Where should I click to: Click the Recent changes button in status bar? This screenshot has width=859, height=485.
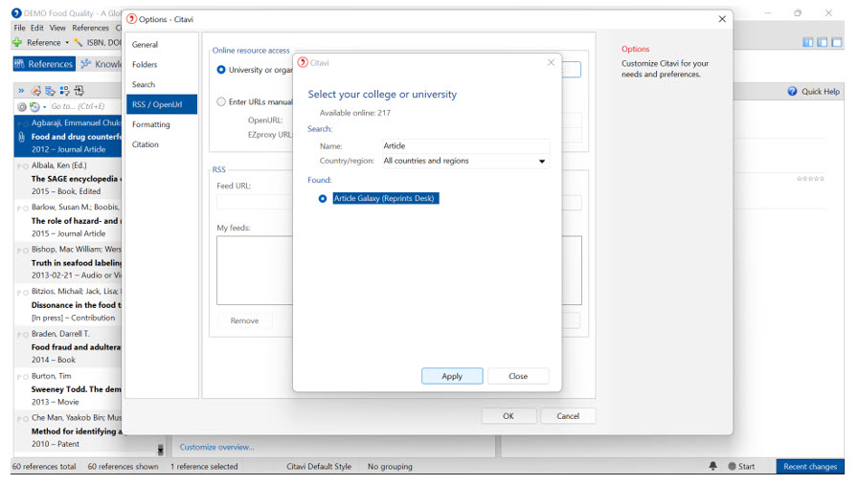pyautogui.click(x=810, y=467)
